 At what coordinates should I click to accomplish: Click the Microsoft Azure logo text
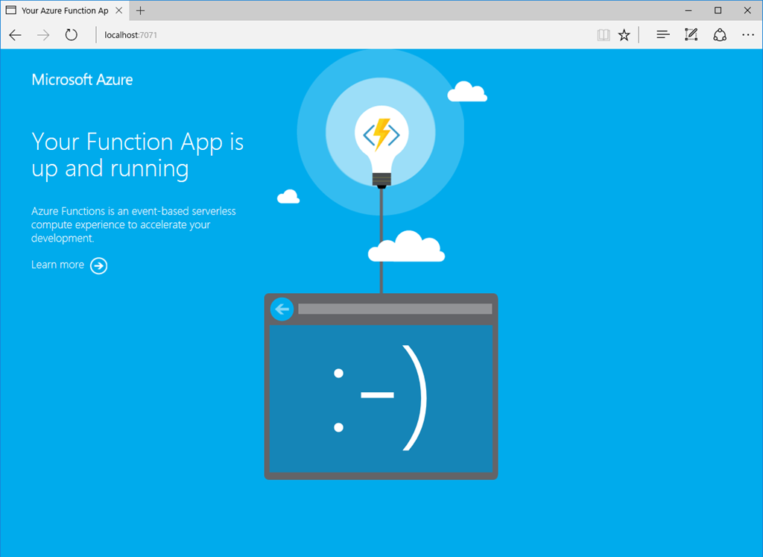(x=82, y=79)
